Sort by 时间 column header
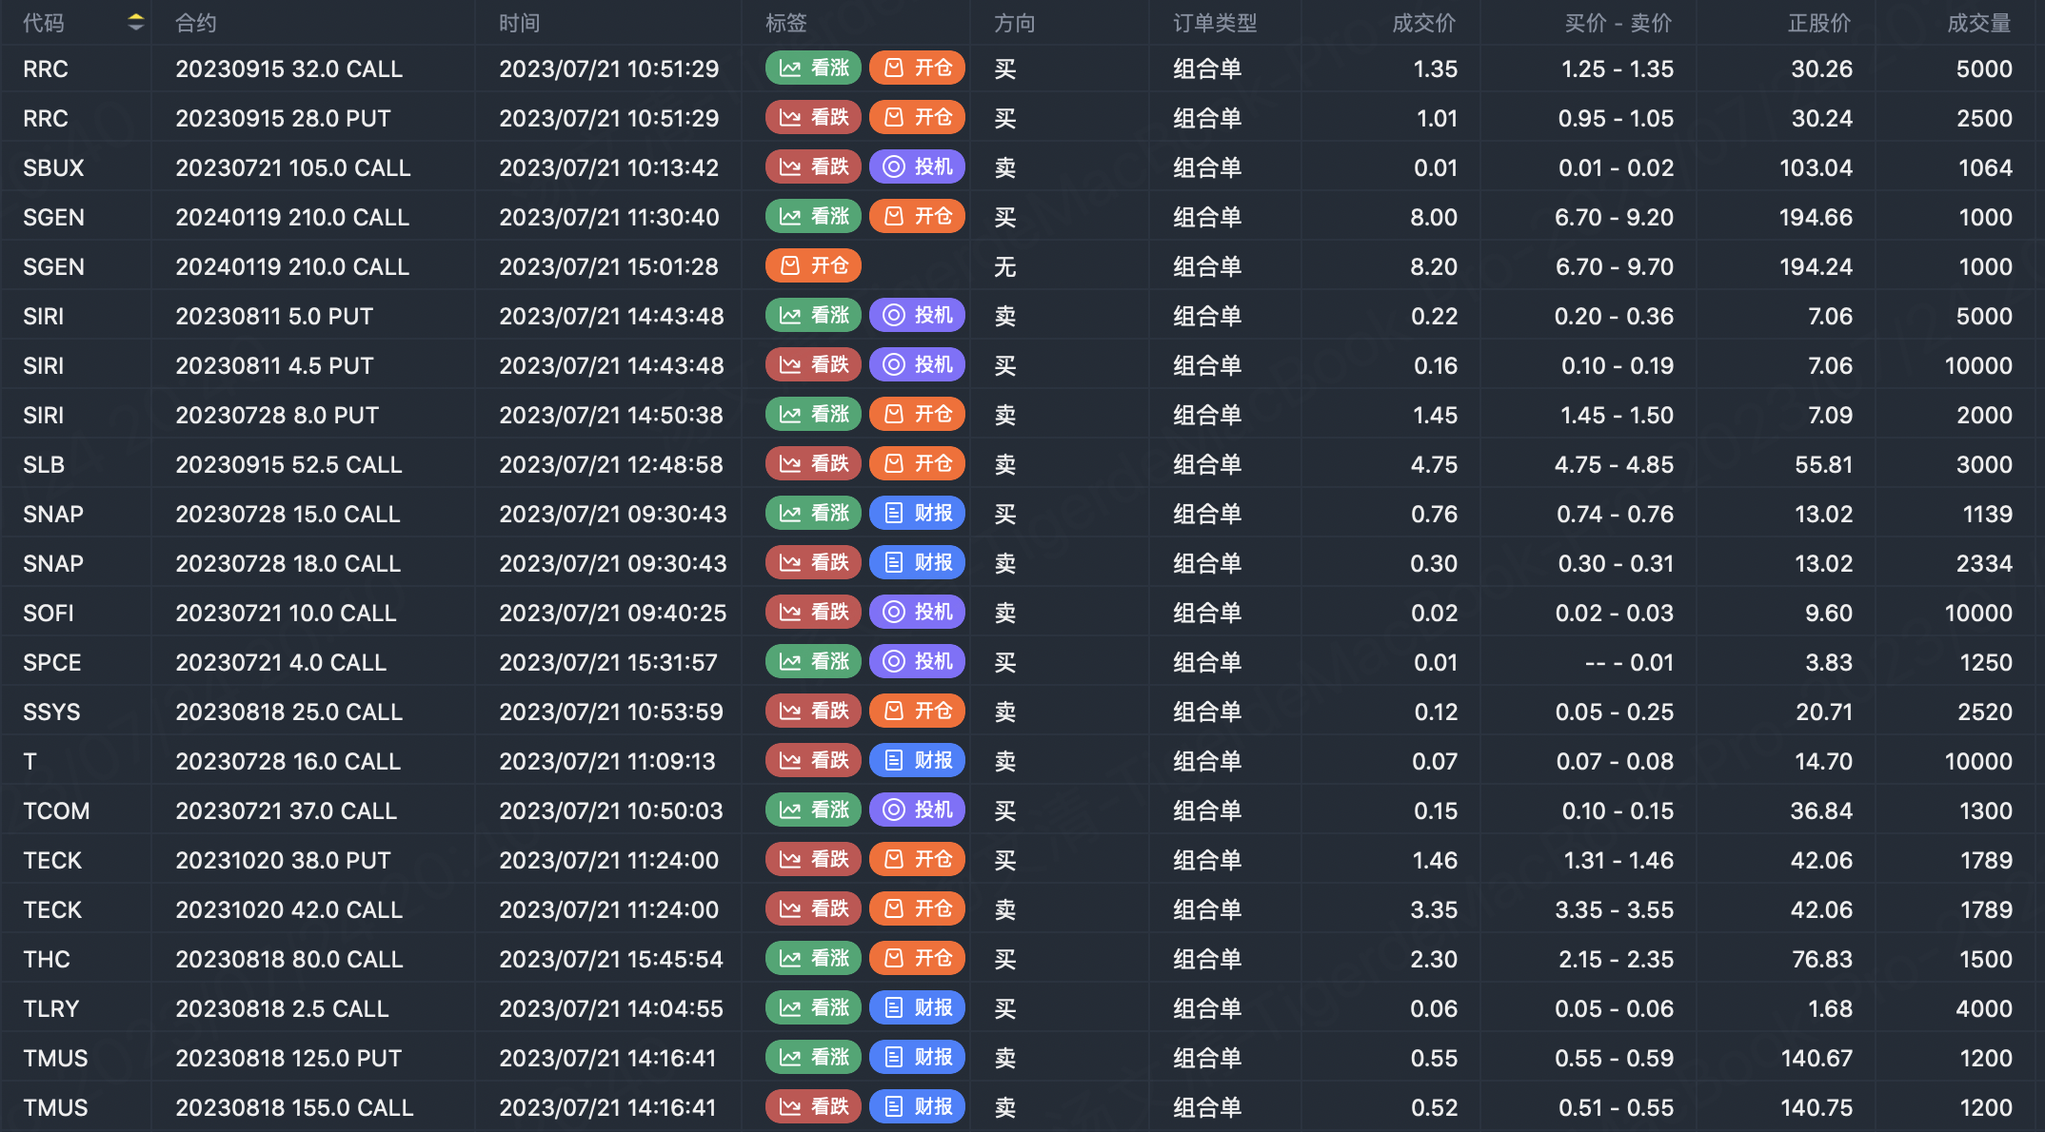Image resolution: width=2045 pixels, height=1132 pixels. click(x=520, y=23)
